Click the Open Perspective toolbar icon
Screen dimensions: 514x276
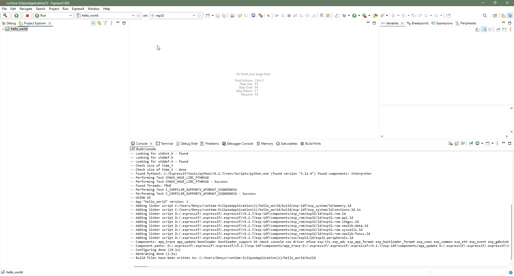coord(495,16)
